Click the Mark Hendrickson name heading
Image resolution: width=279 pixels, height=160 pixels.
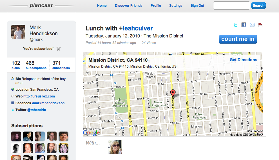pos(44,30)
